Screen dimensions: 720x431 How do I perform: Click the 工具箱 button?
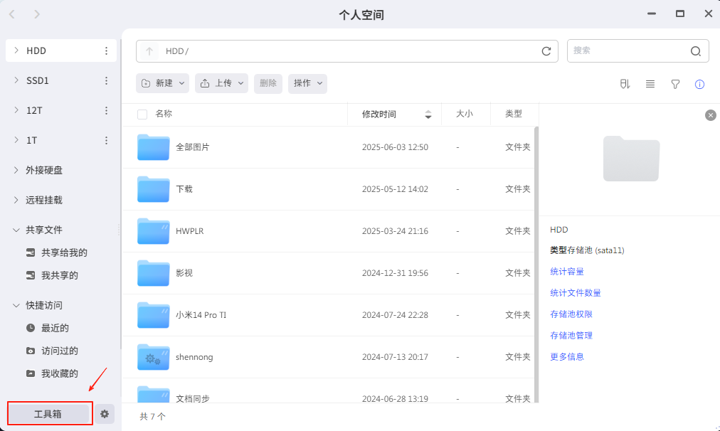point(48,414)
